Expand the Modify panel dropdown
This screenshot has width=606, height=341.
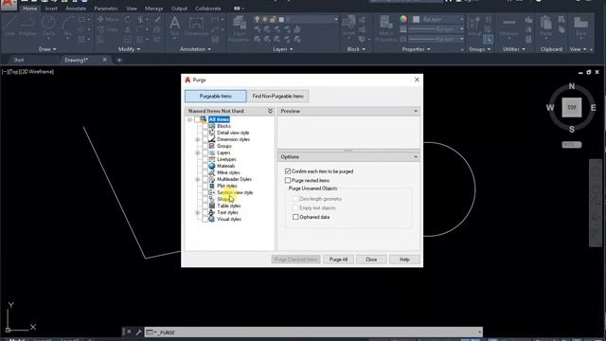(x=129, y=49)
